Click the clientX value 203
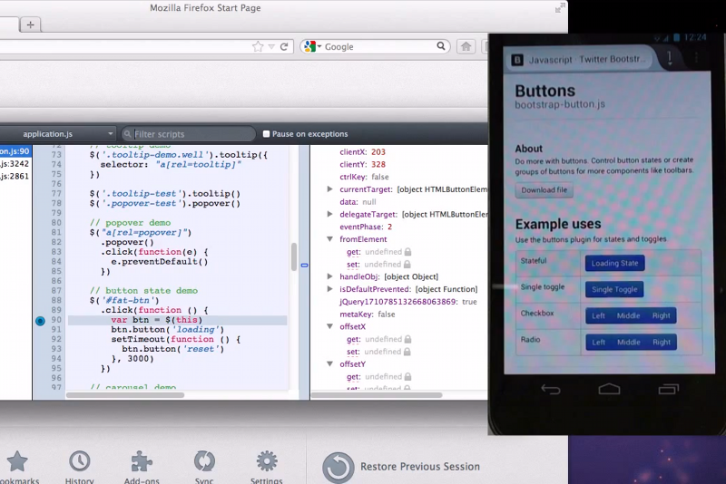The width and height of the screenshot is (726, 484). point(378,151)
